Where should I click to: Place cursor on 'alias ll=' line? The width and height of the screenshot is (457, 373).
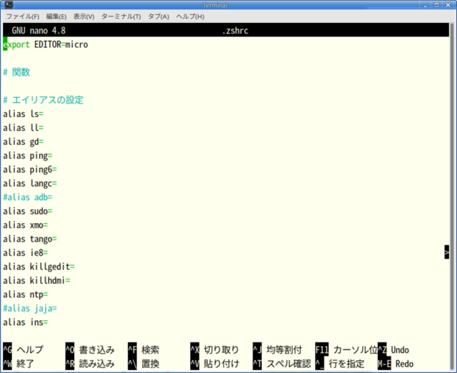[x=24, y=128]
